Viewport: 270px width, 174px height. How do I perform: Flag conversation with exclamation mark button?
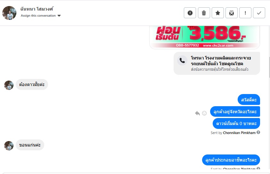coord(245,13)
